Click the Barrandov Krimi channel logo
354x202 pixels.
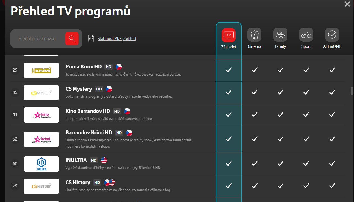point(41,139)
